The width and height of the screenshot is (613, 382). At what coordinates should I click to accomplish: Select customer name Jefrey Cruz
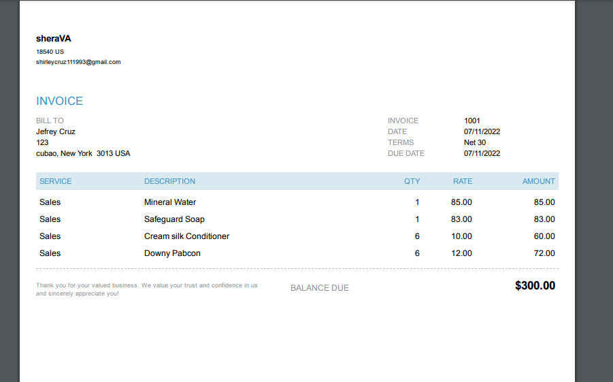56,131
